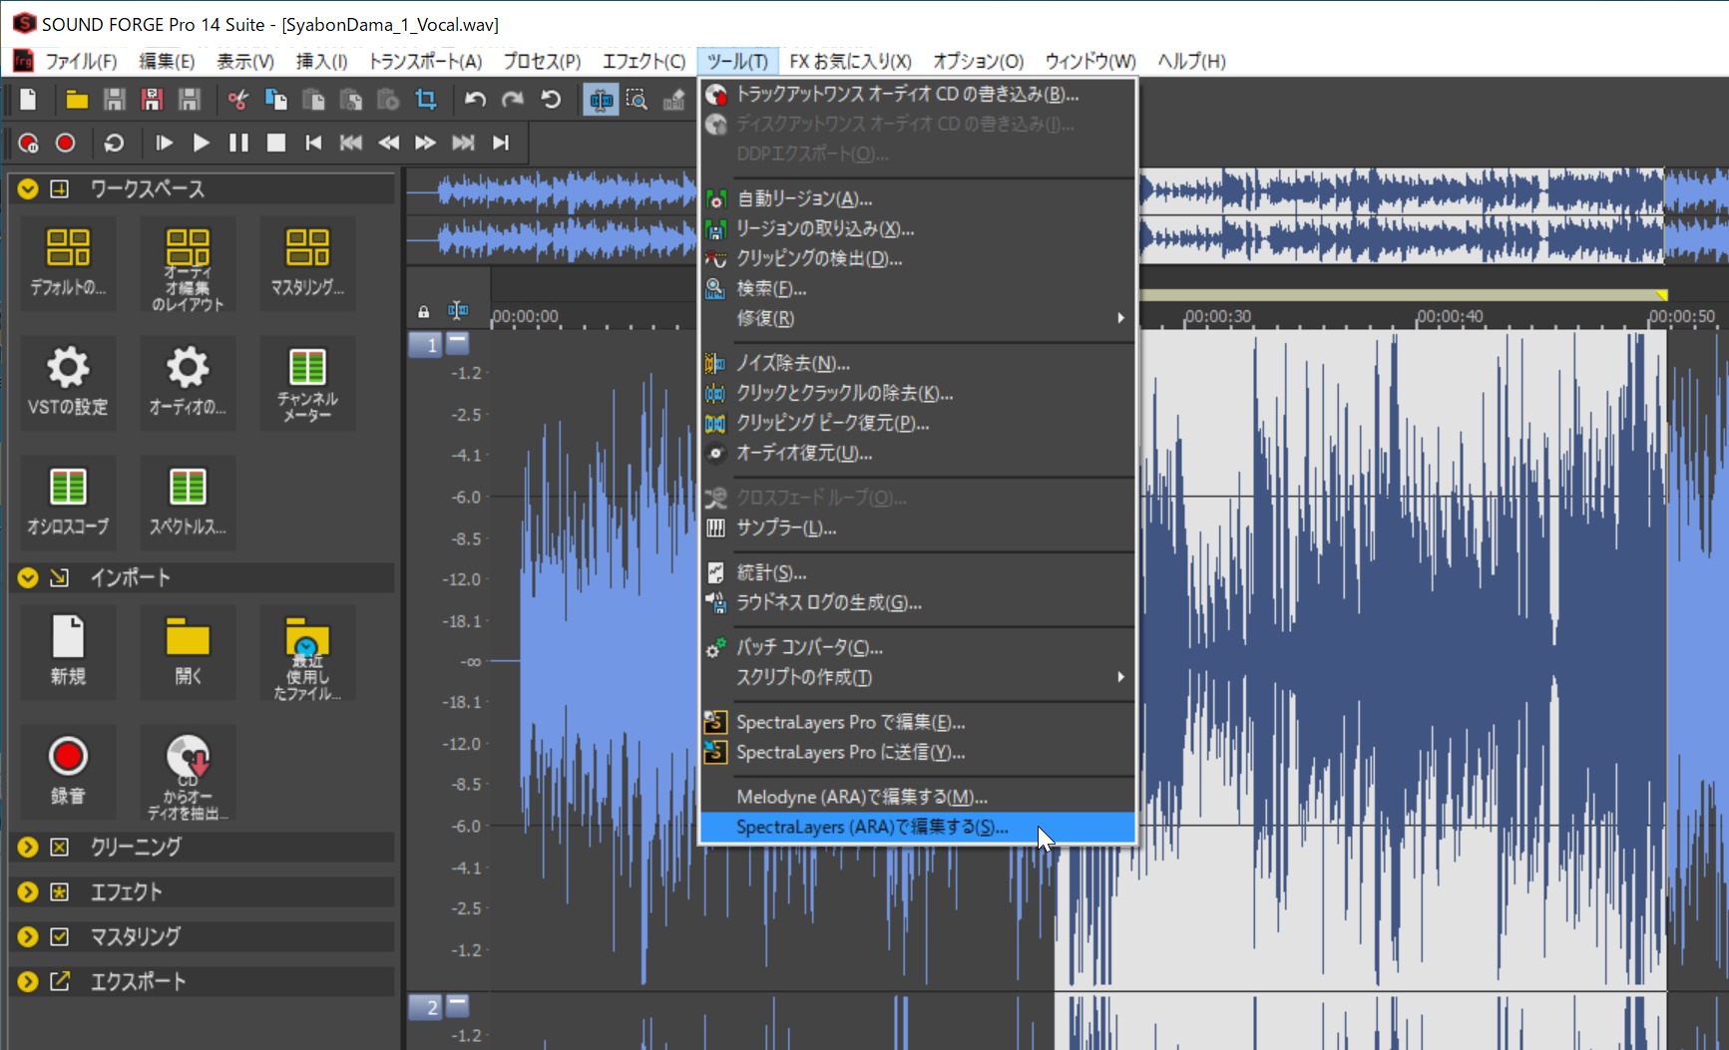The width and height of the screenshot is (1729, 1050).
Task: Toggle loop playback in the transport bar
Action: (x=114, y=143)
